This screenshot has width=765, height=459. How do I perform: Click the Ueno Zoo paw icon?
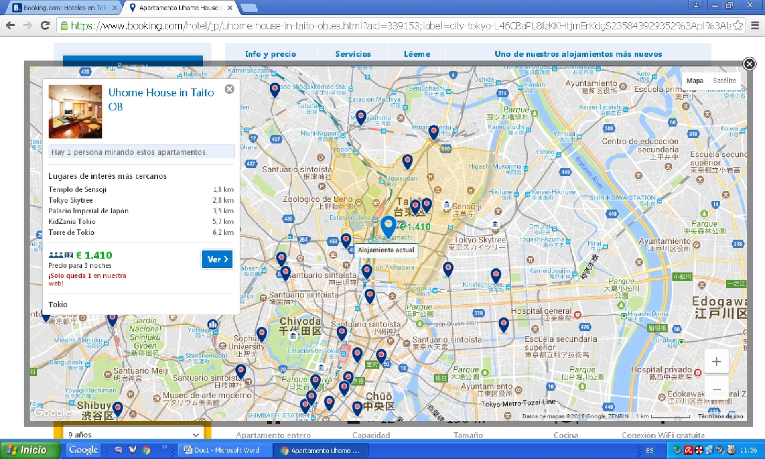(359, 203)
